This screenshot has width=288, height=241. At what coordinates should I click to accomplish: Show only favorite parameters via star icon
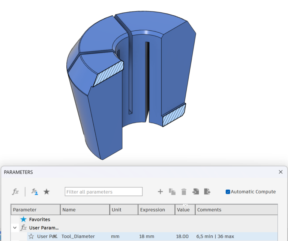[46, 192]
